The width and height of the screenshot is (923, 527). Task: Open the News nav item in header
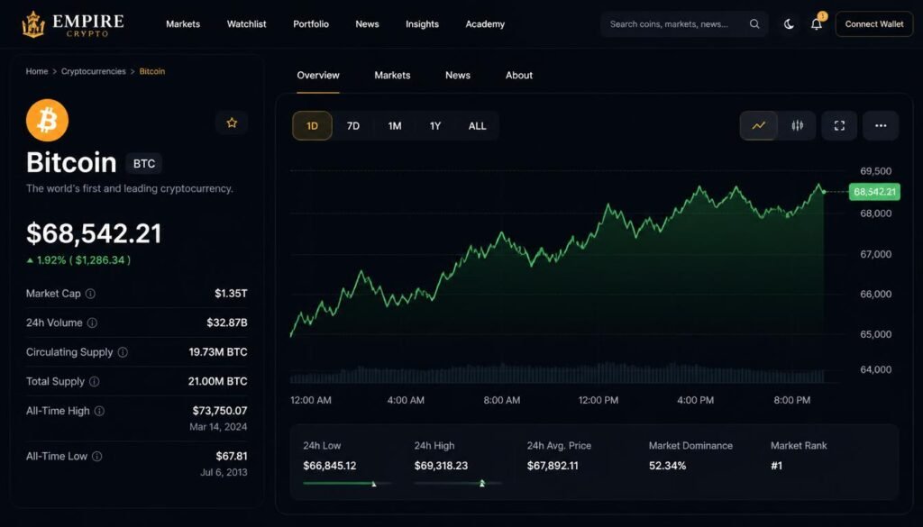tap(368, 24)
